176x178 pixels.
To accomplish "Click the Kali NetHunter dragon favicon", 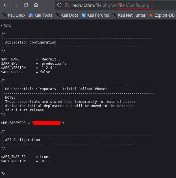I will 115,15.
